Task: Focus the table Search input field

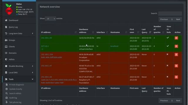Action: [170, 13]
